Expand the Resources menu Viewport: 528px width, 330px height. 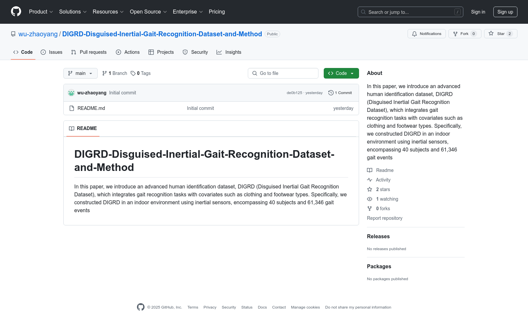click(108, 12)
